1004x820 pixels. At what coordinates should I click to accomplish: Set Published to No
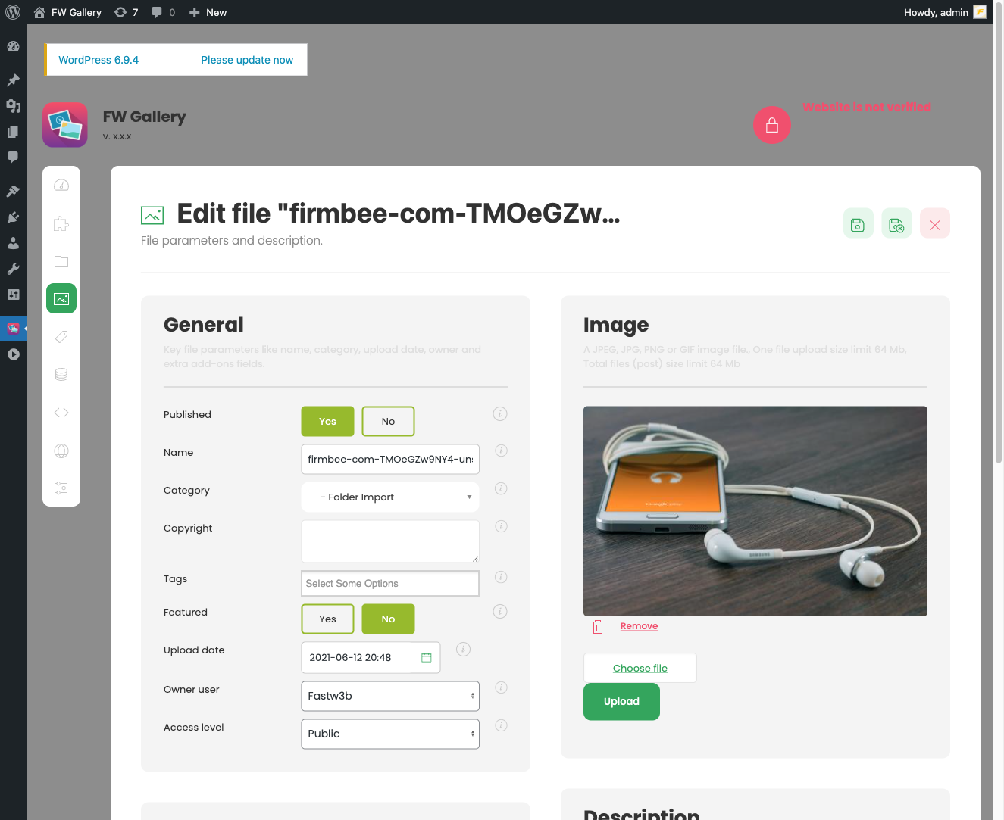pos(388,421)
